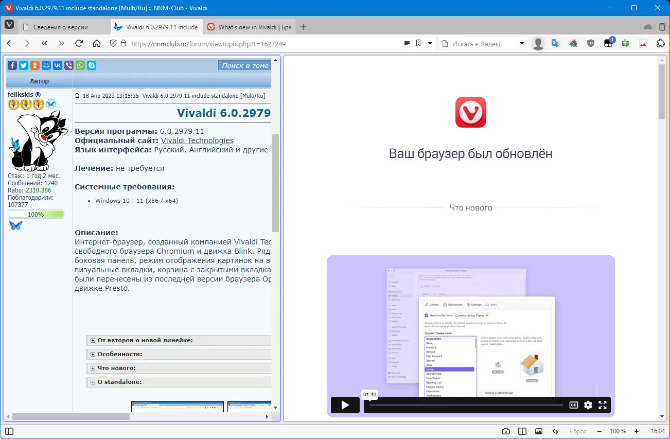Screen dimensions: 670x439
Task: Open the address bar dropdown arrow
Action: click(x=430, y=43)
